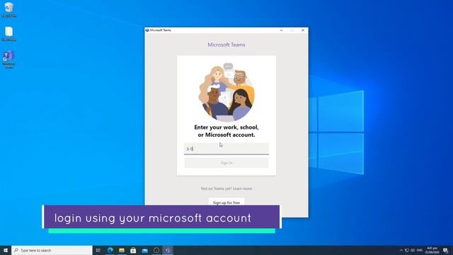453x255 pixels.
Task: Open File Explorer from taskbar
Action: [122, 250]
